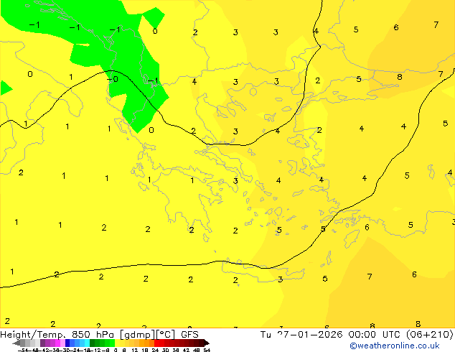Click the "24" legend scale value
Viewport: 455px width, 352px height.
click(x=155, y=350)
